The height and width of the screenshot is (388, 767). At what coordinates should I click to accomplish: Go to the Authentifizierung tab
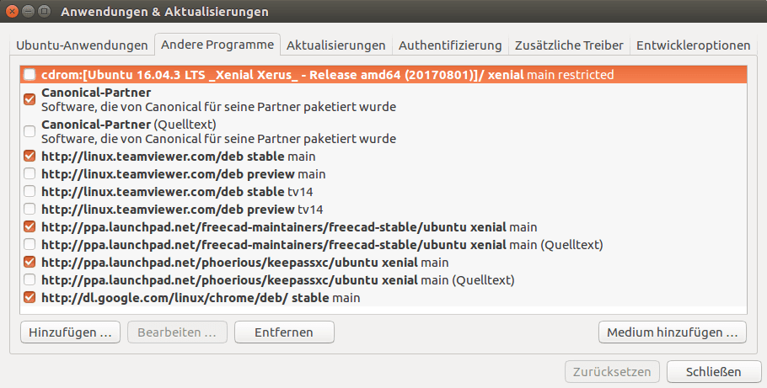(x=450, y=45)
